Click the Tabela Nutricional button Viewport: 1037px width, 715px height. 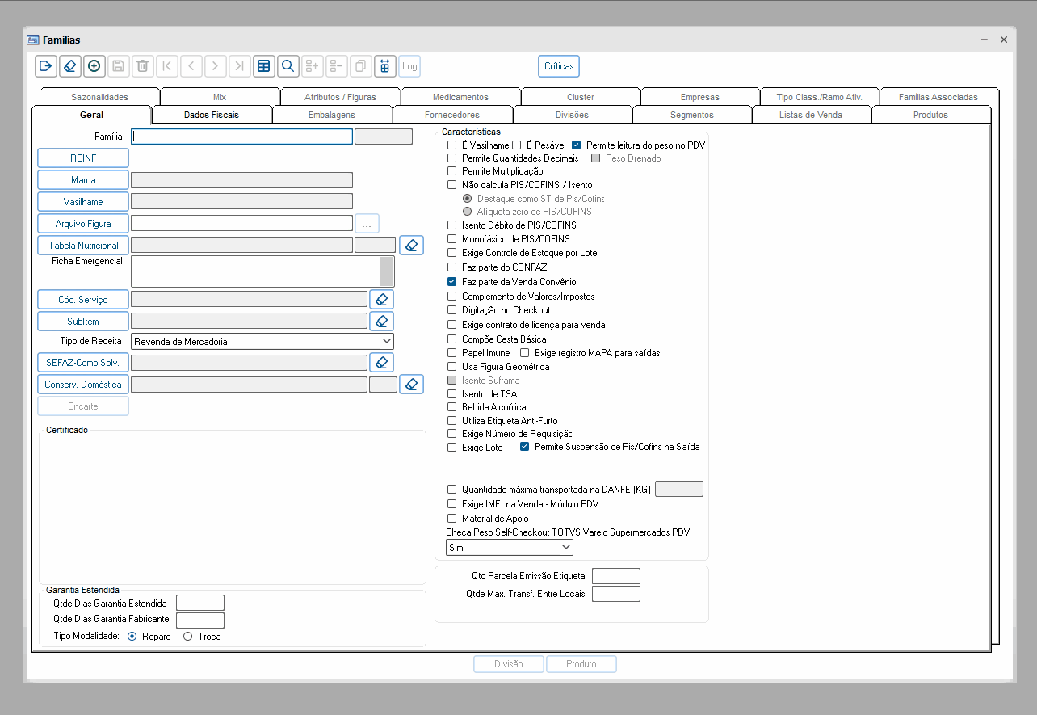[83, 246]
